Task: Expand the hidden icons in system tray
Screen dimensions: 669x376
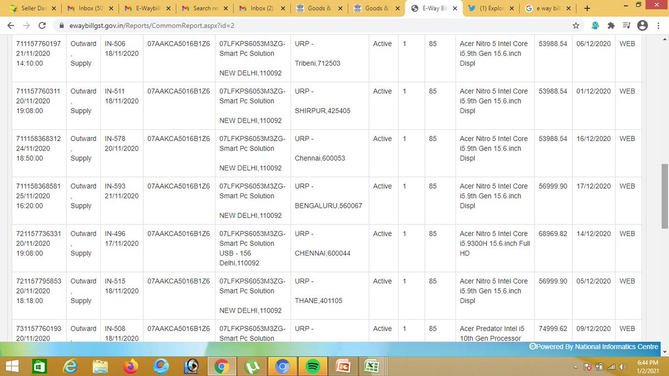Action: [x=575, y=366]
